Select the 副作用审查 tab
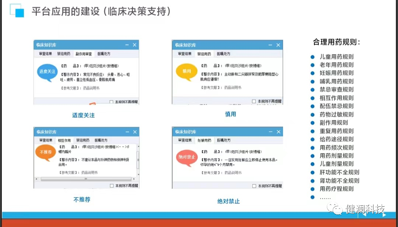Screen dimensions: 398x227 click(x=84, y=54)
